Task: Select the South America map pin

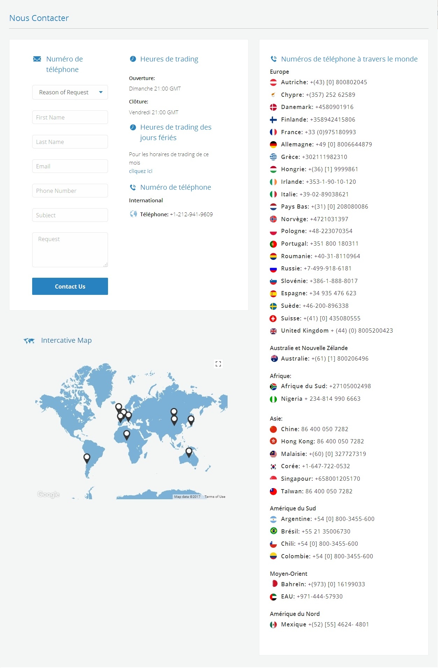Action: point(87,458)
